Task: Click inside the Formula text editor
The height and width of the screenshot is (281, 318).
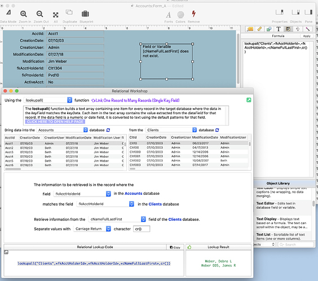Action: coord(276,109)
